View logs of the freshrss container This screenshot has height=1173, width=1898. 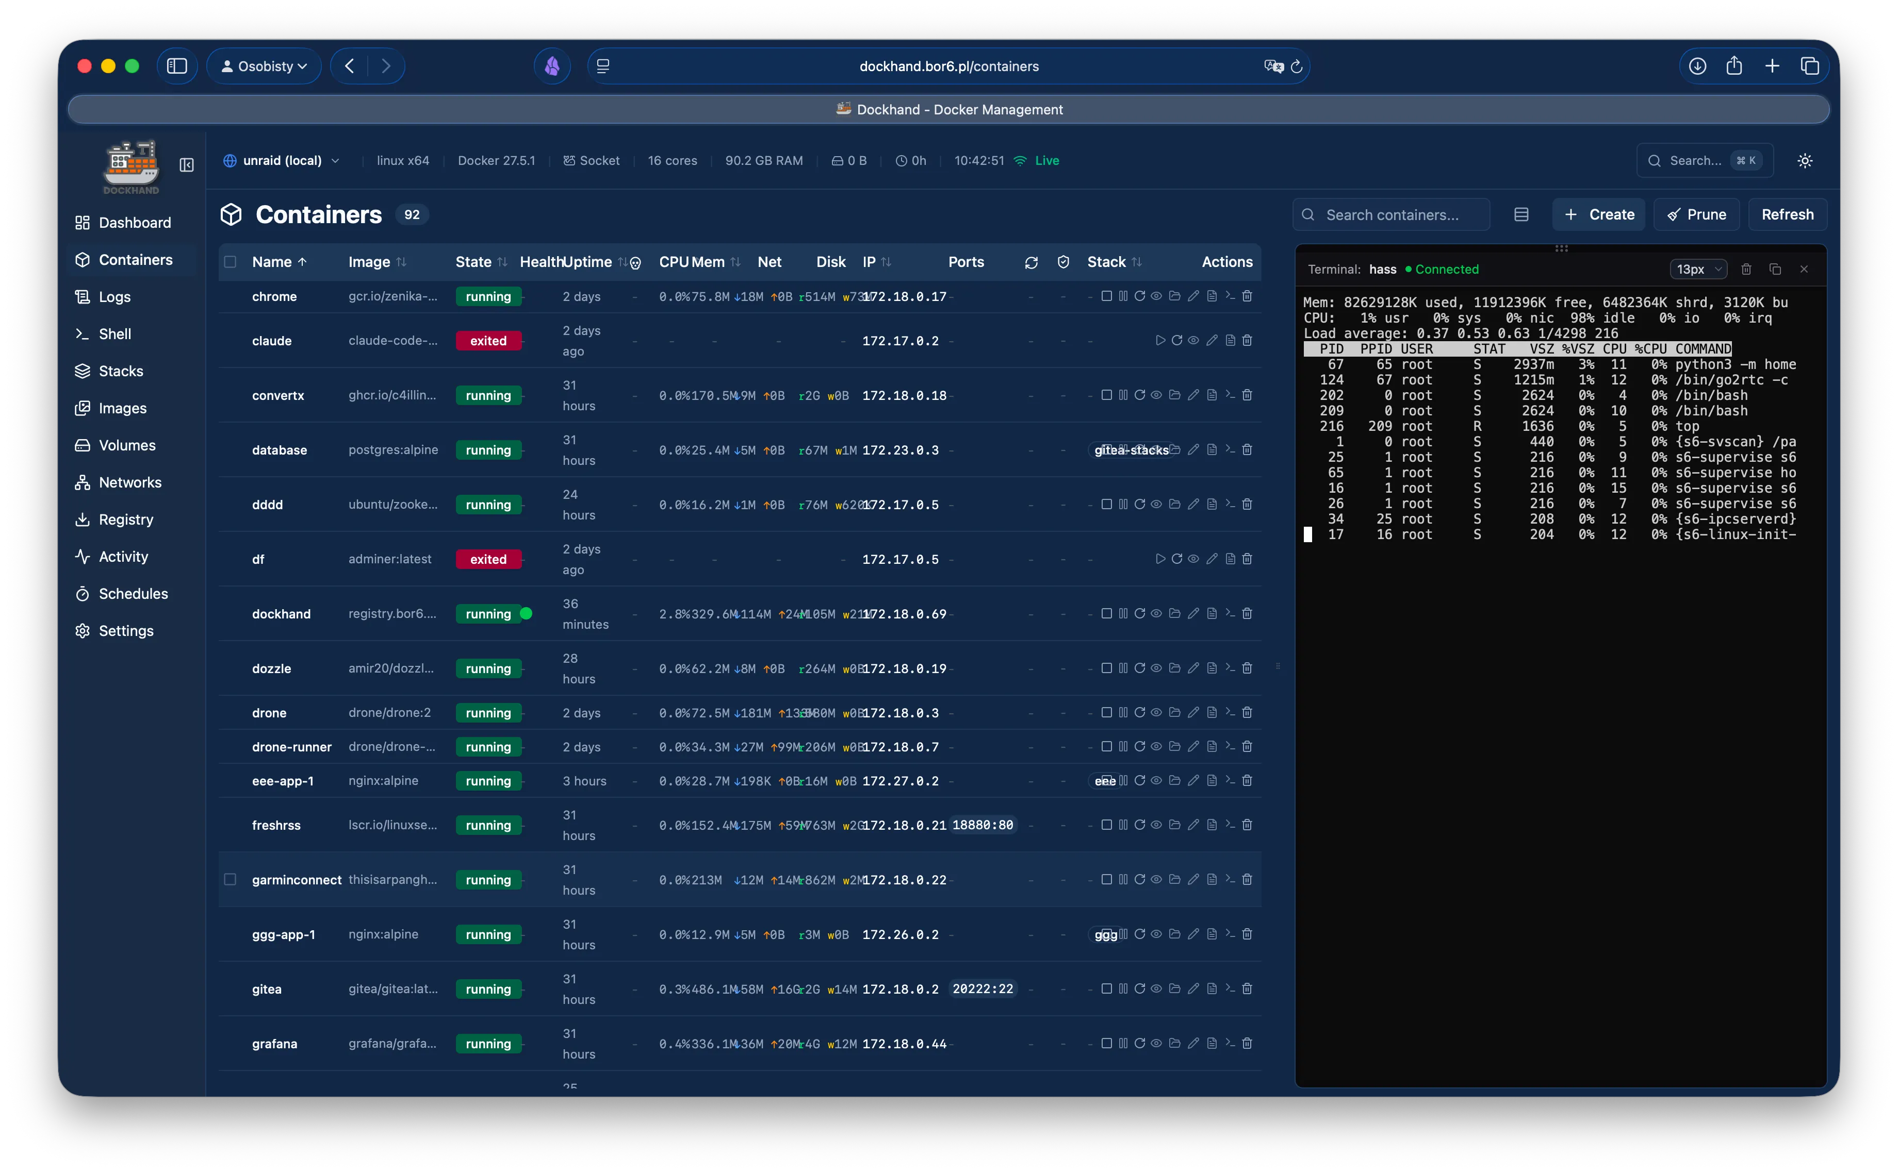[1211, 825]
